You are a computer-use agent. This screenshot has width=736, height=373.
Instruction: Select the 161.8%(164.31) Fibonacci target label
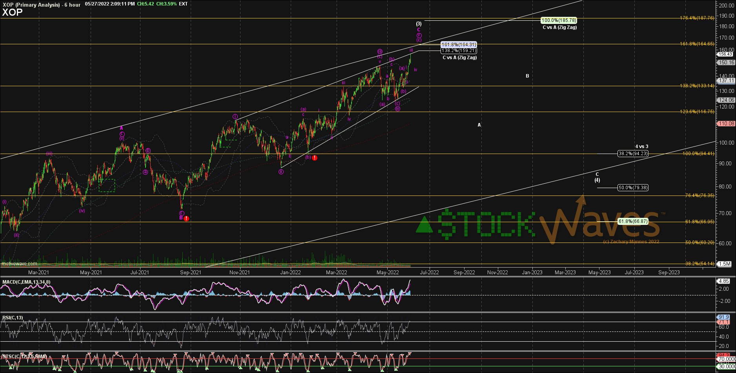pos(459,45)
